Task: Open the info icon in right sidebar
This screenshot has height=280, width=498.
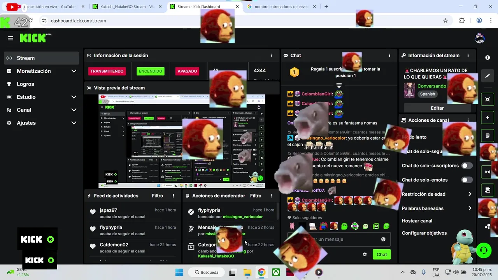Action: pos(487,58)
